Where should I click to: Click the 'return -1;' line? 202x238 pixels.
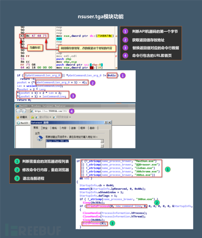coord(28,79)
